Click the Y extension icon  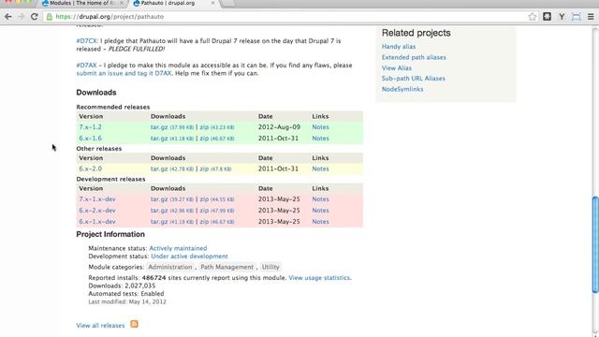tap(562, 17)
